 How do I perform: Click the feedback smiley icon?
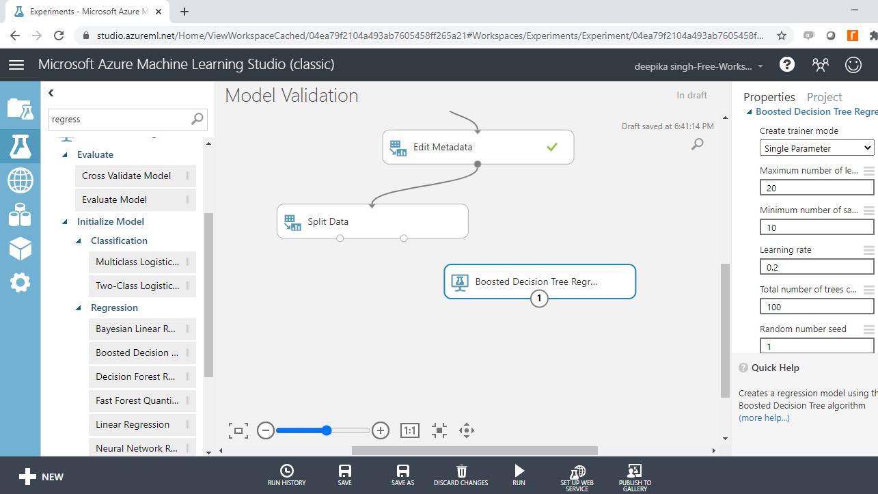[x=853, y=64]
